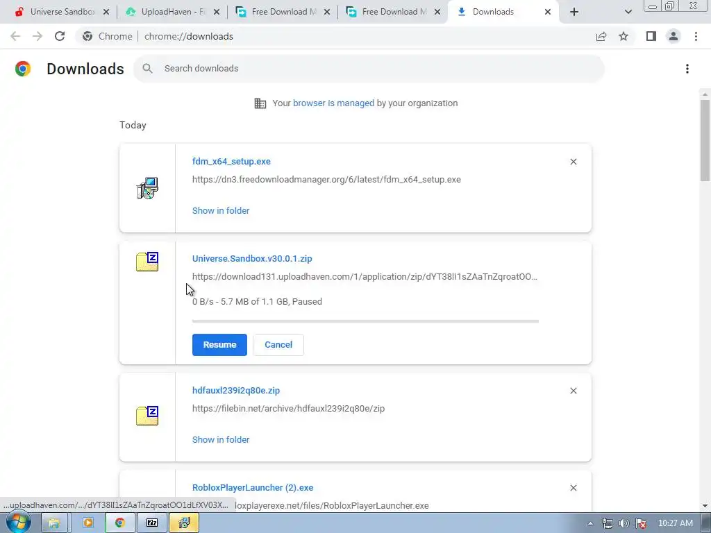Close the Downloads tab
This screenshot has width=711, height=533.
coord(548,12)
